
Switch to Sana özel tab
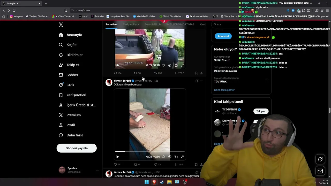(111, 25)
